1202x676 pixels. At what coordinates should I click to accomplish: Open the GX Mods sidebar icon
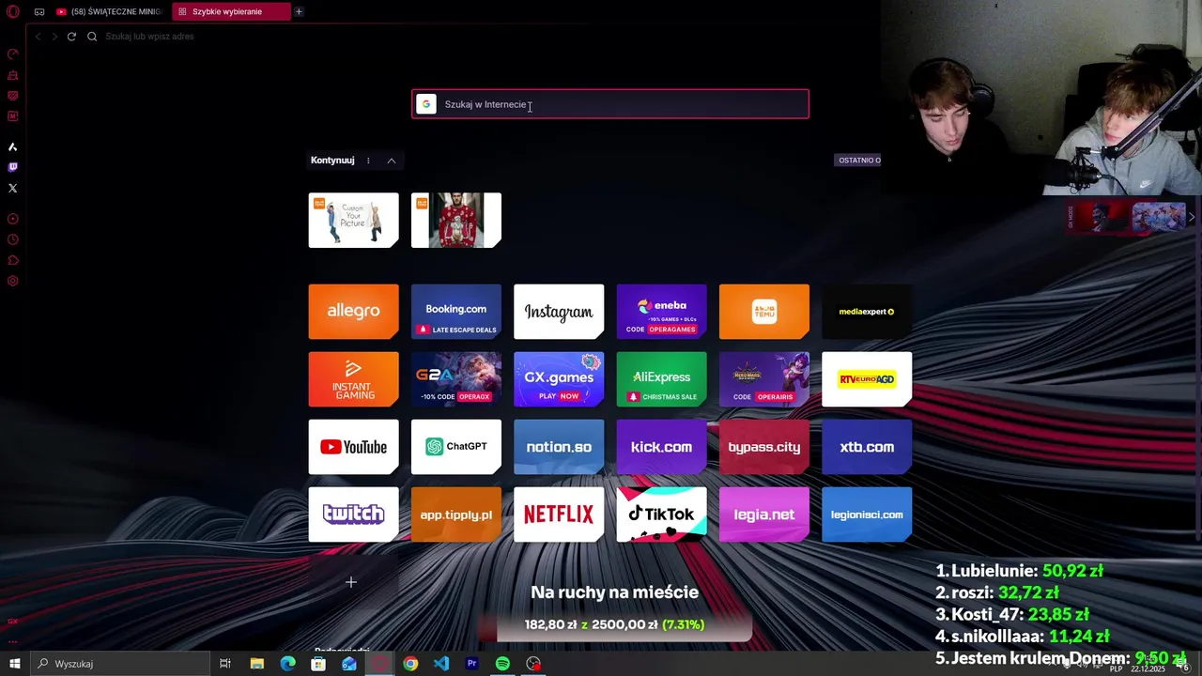[13, 115]
